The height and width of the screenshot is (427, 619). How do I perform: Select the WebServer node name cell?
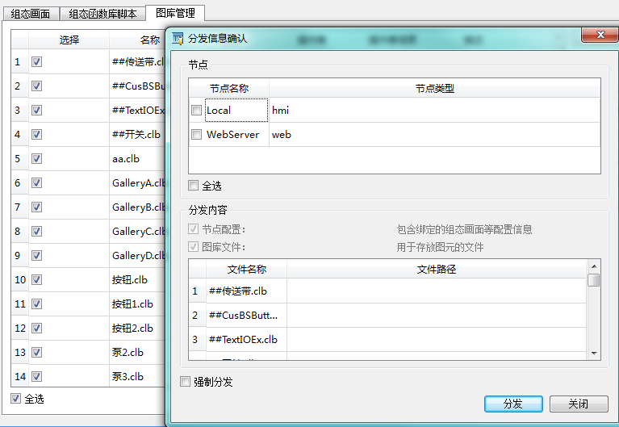click(236, 135)
